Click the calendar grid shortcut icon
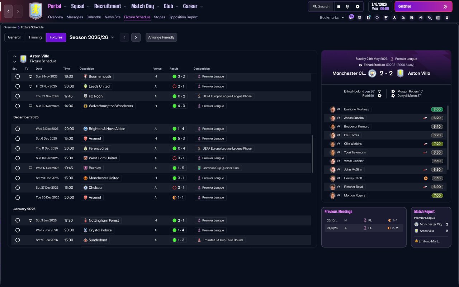The image size is (459, 287). [438, 18]
